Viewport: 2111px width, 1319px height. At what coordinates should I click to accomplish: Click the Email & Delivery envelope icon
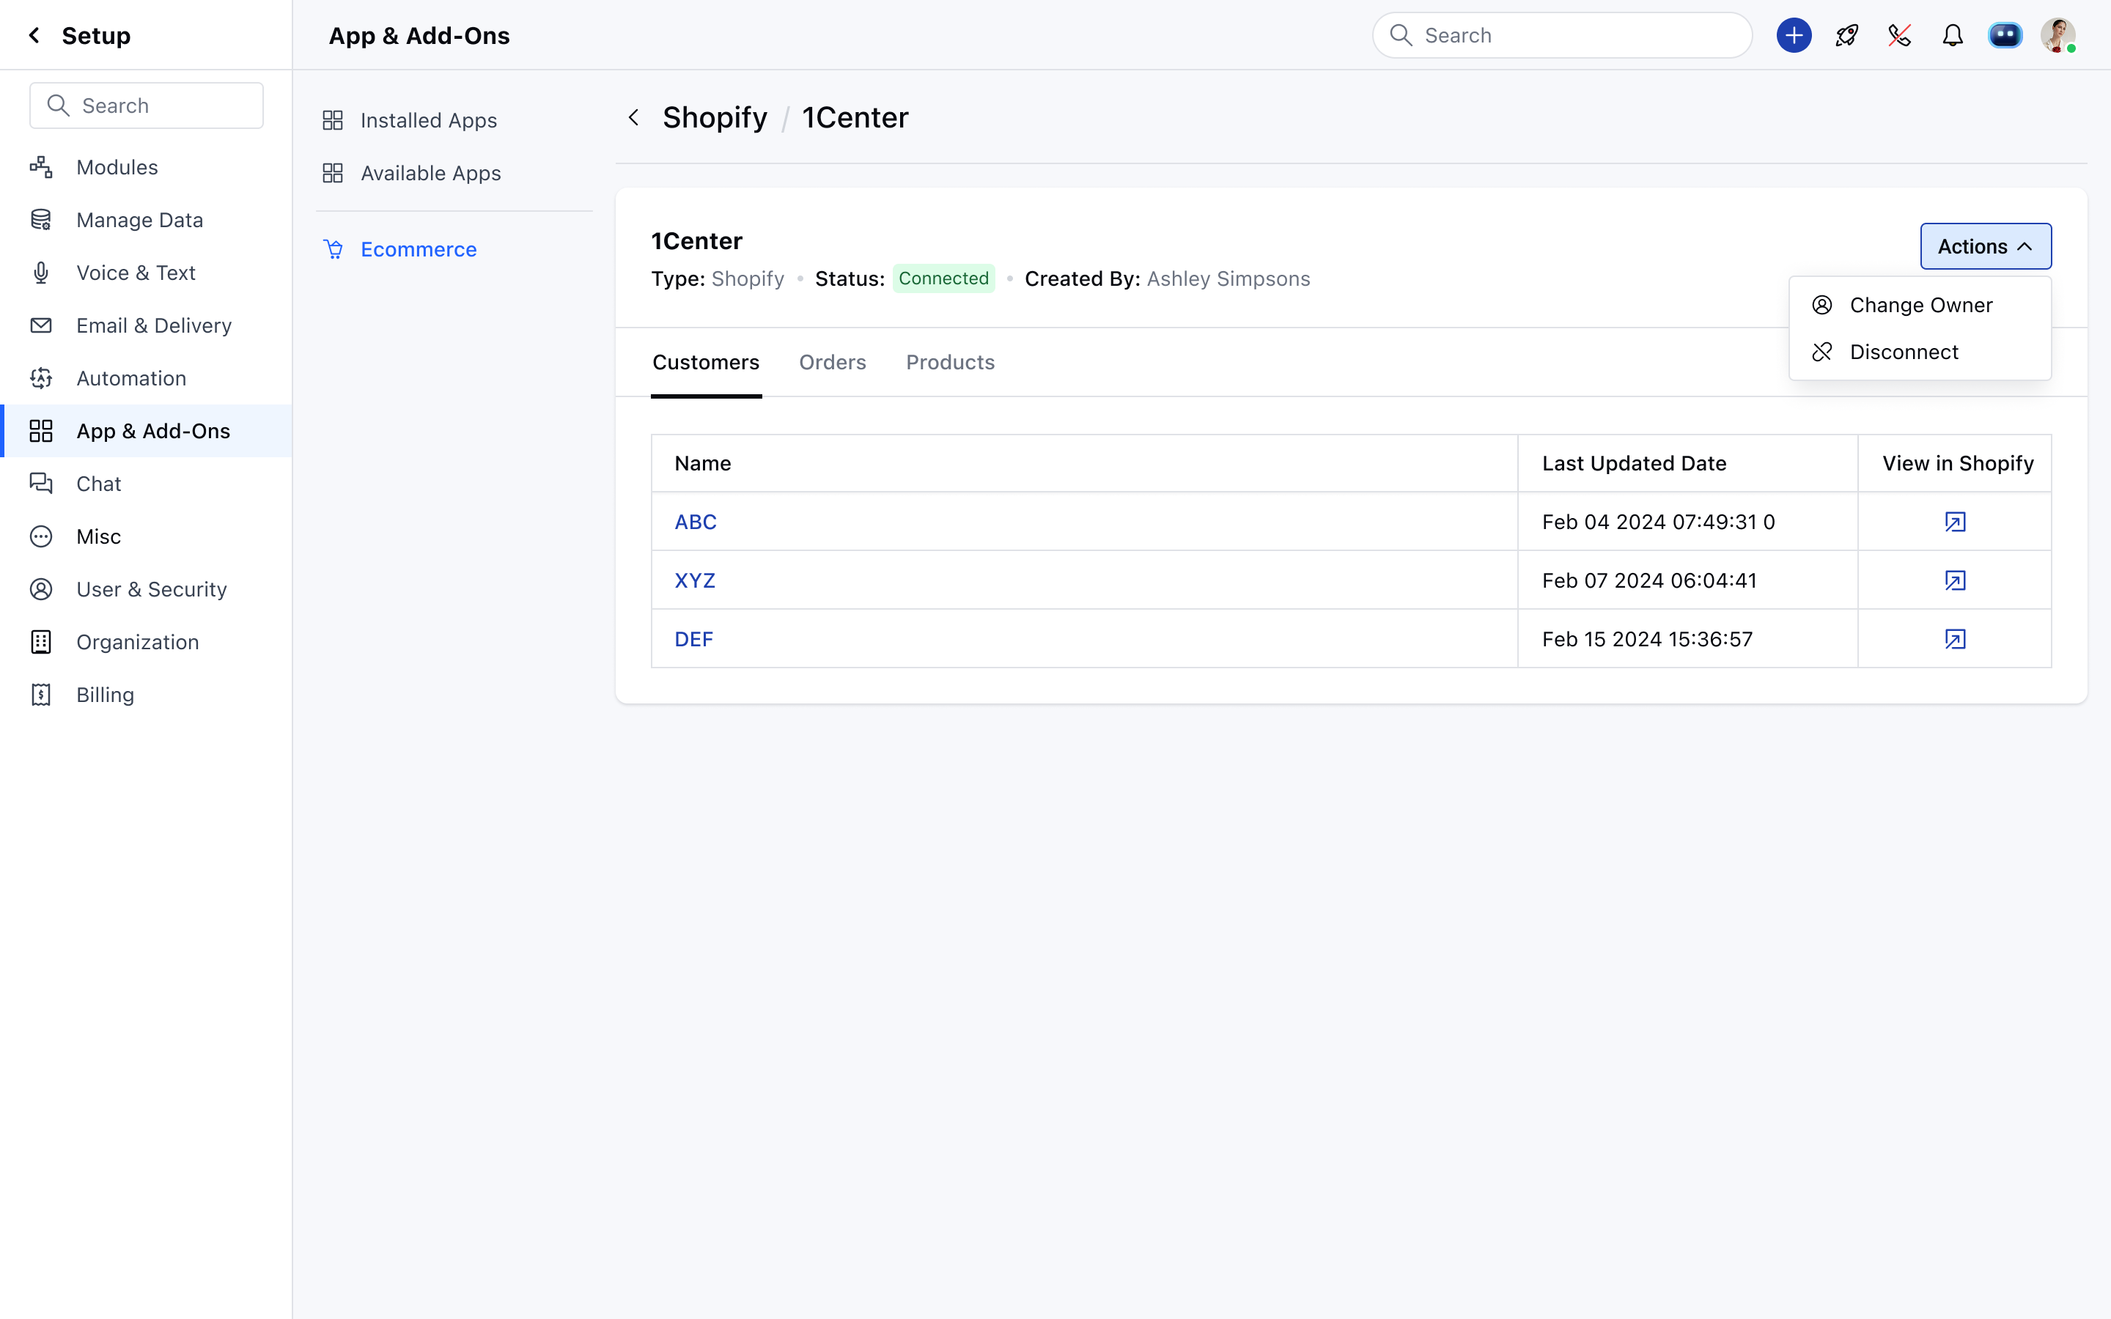tap(41, 325)
